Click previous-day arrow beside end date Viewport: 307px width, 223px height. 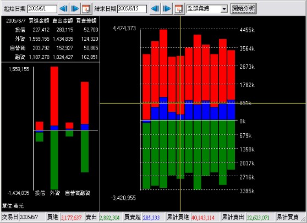click(155, 9)
